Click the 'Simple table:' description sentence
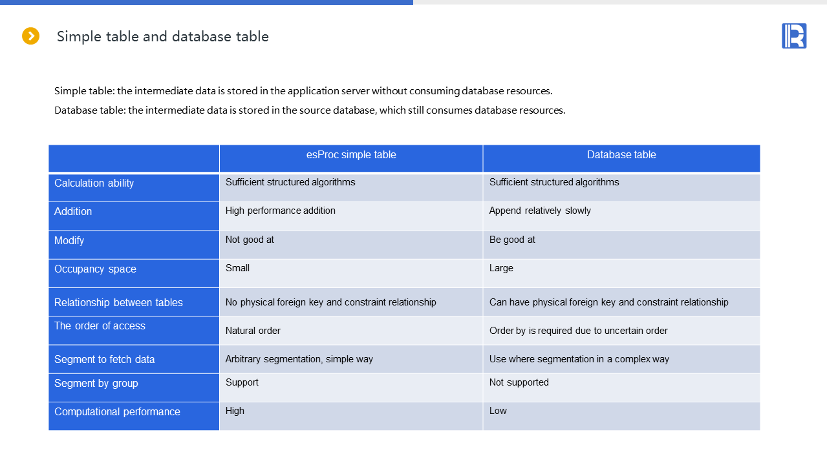This screenshot has width=827, height=465. click(x=303, y=91)
